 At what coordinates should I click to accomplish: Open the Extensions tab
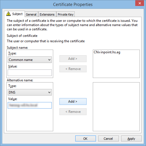pos(47,14)
